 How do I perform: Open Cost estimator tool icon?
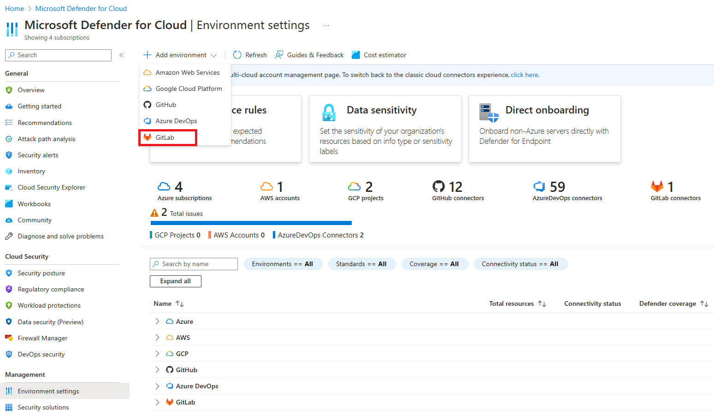(x=356, y=55)
